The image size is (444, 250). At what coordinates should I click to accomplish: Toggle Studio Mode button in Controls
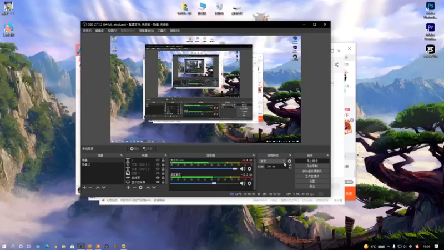click(312, 176)
